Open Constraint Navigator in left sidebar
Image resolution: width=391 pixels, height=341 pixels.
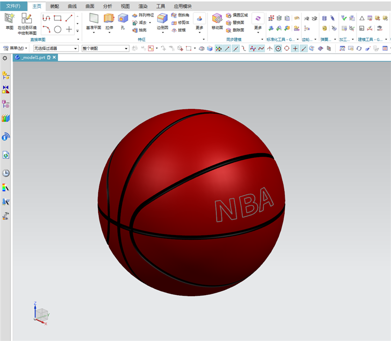click(6, 89)
